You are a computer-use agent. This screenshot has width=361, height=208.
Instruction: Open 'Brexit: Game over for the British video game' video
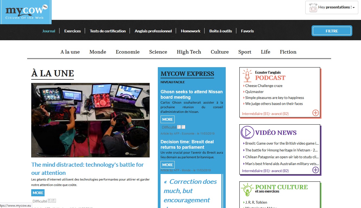tap(282, 143)
